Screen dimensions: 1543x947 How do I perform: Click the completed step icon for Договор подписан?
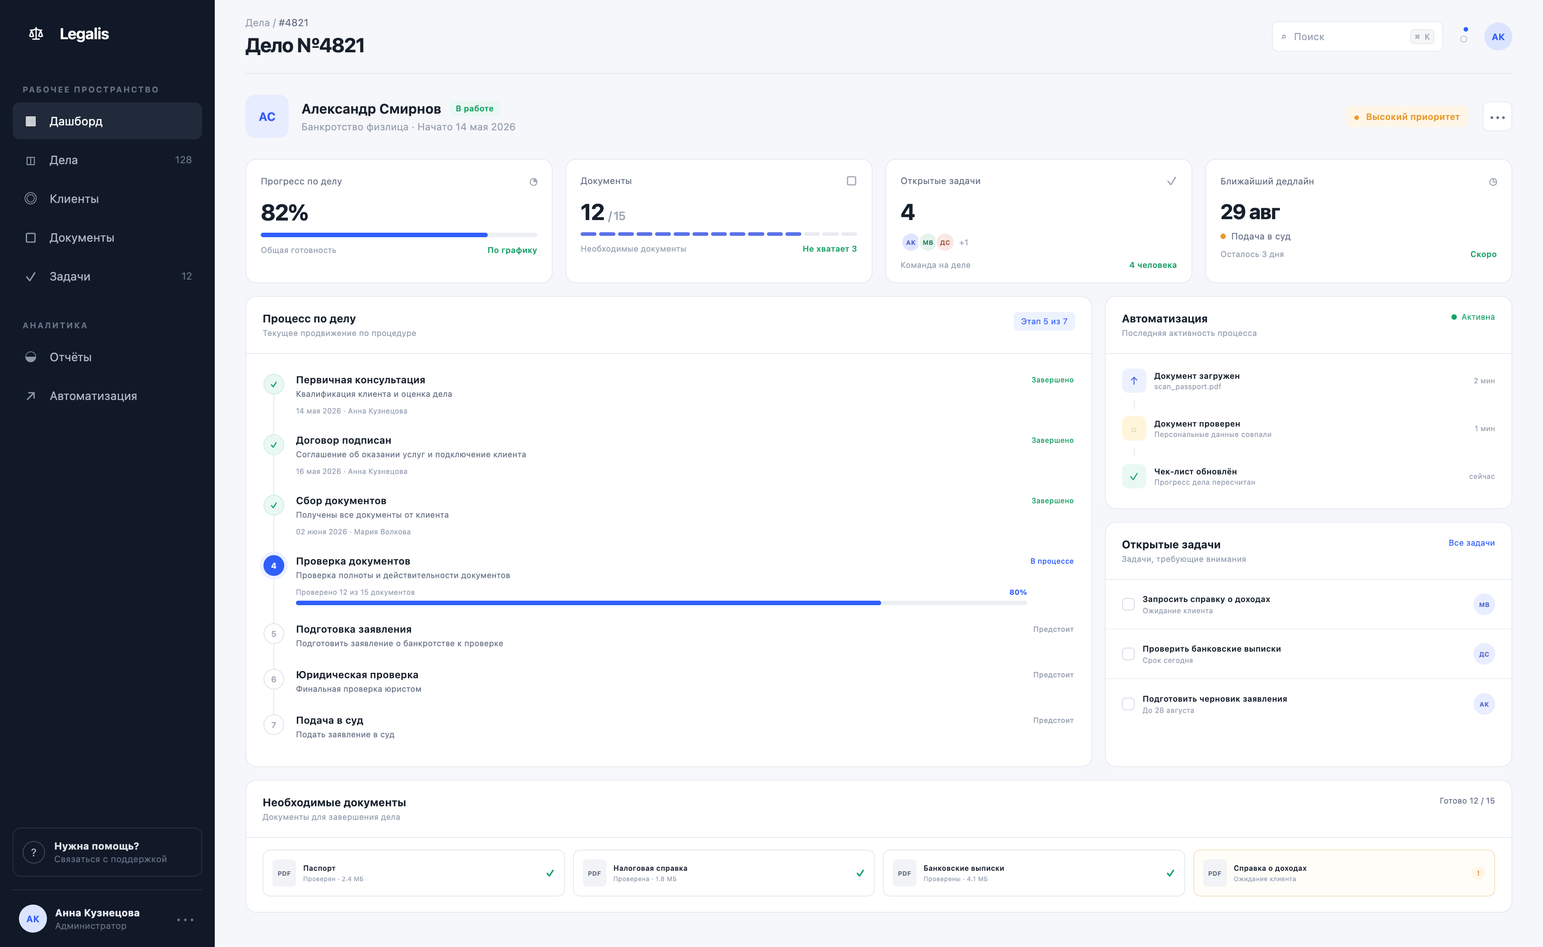[274, 445]
